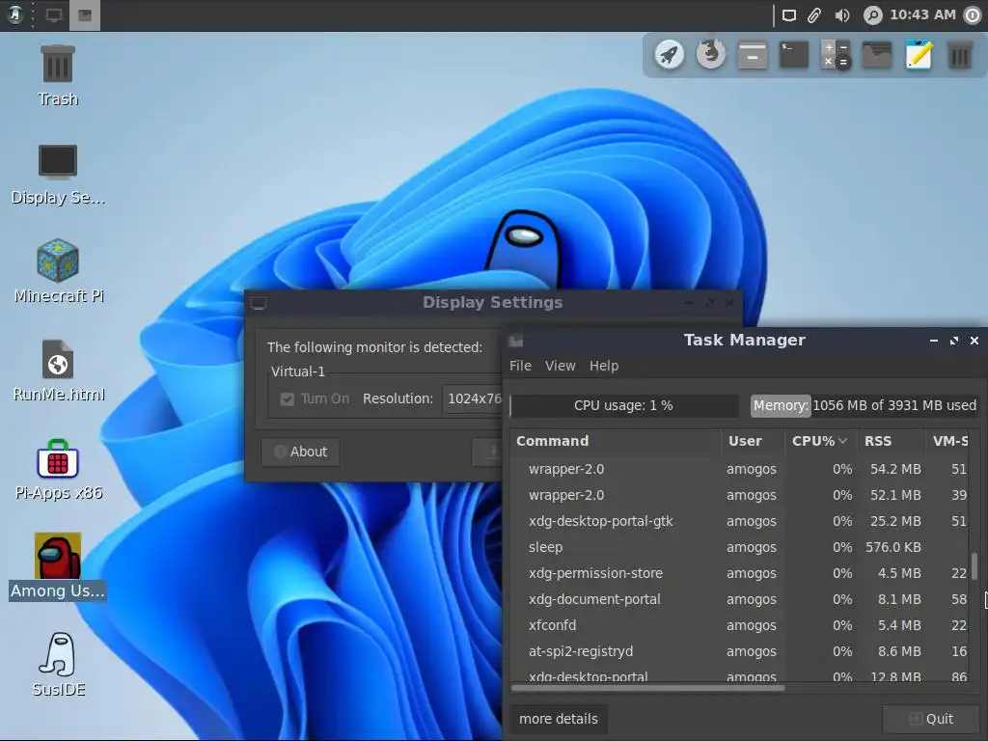Open SusIDE desktop shortcut

pyautogui.click(x=58, y=665)
